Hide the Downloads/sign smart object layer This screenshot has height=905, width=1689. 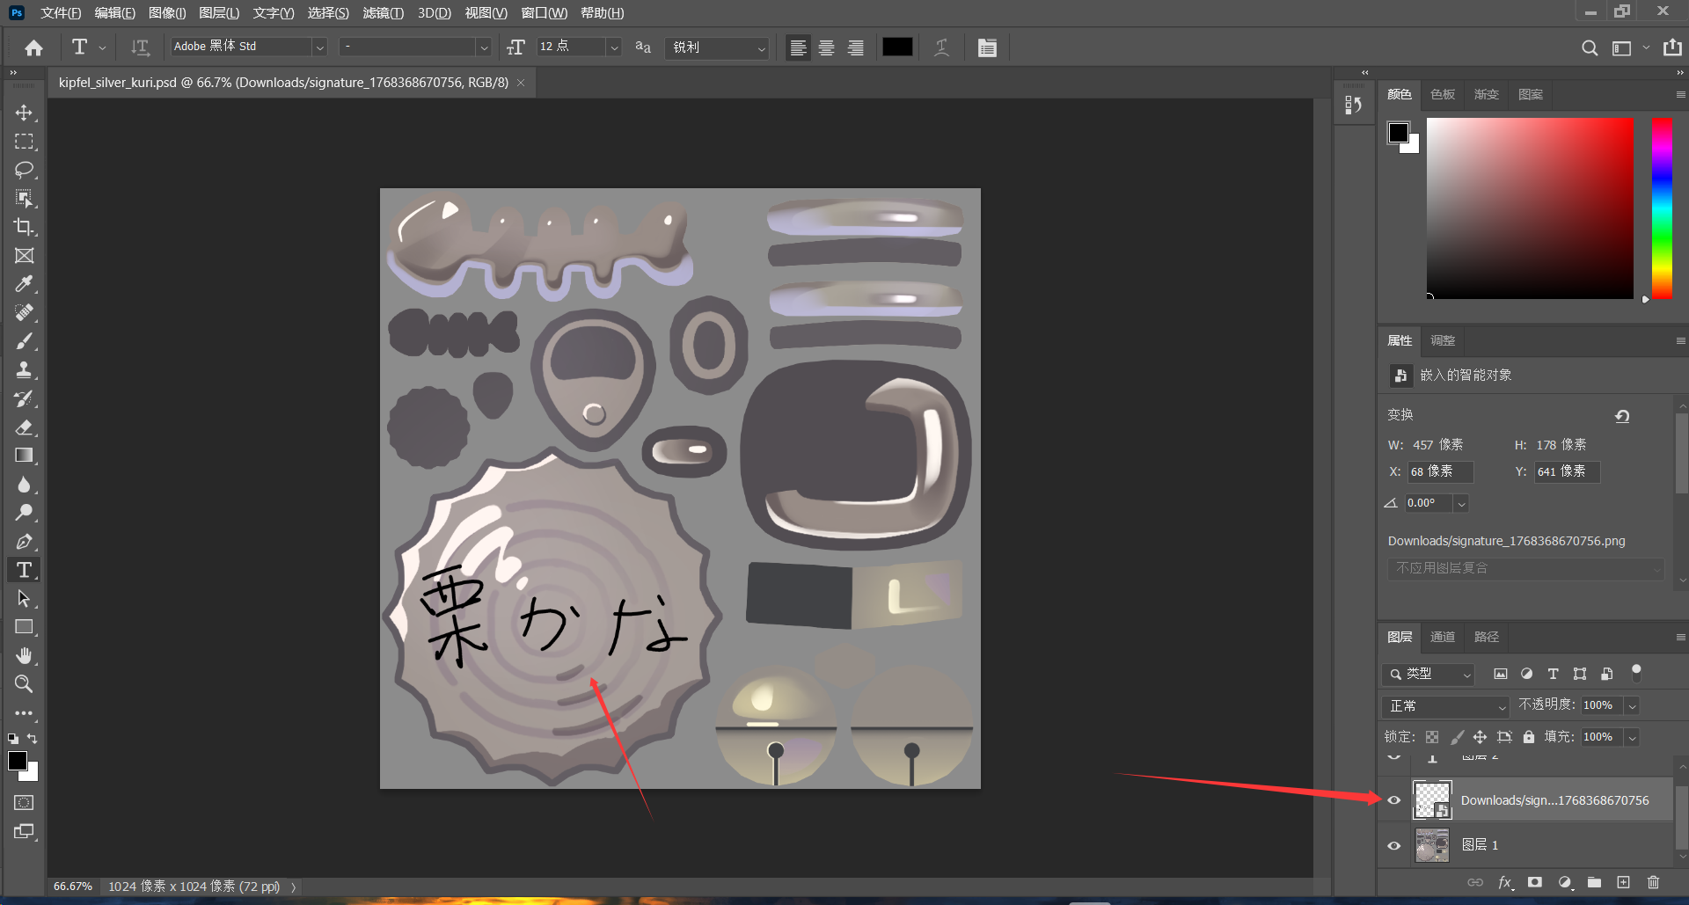tap(1394, 800)
